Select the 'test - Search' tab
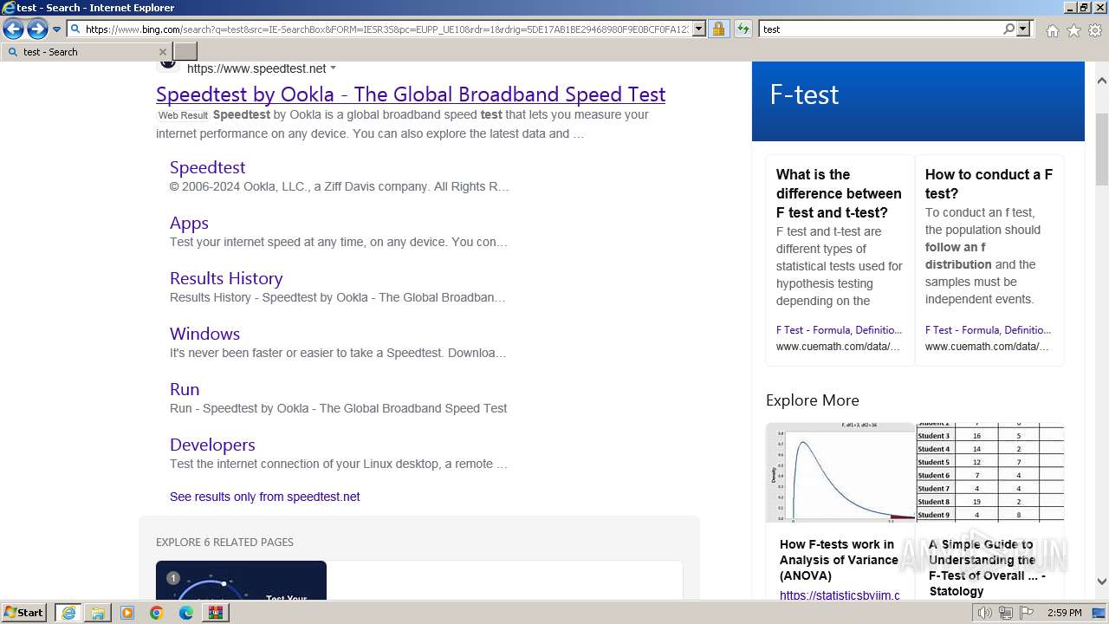 pos(85,52)
